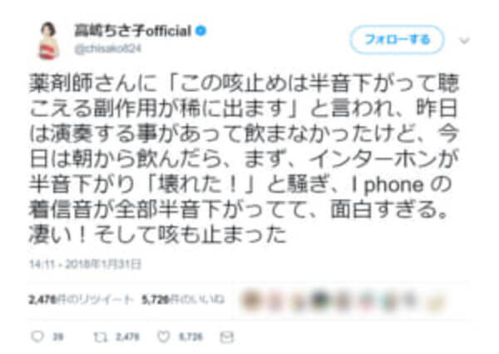This screenshot has height=354, width=499.
Task: Click the reply count 28
Action: coord(58,337)
